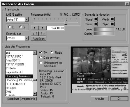This screenshot has width=130, height=107.
Task: Select 'ASTRA VISION' in the list
Action: tap(19, 64)
